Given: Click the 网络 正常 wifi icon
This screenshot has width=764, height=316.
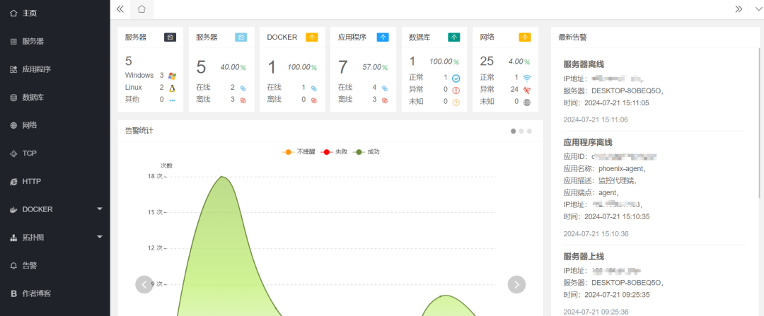Looking at the screenshot, I should point(527,78).
